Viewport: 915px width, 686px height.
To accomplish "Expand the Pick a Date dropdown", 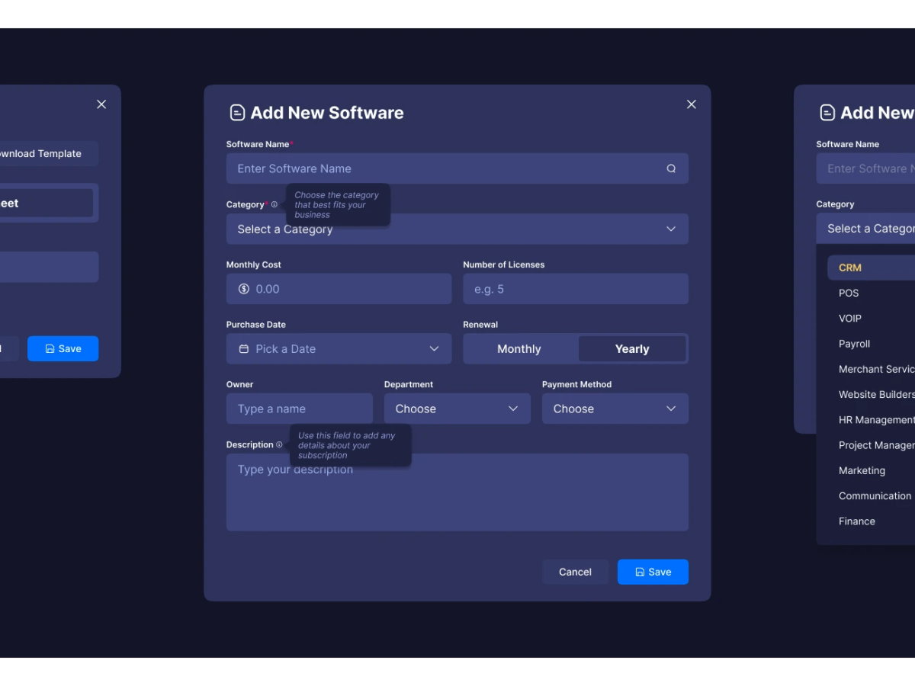I will (339, 348).
